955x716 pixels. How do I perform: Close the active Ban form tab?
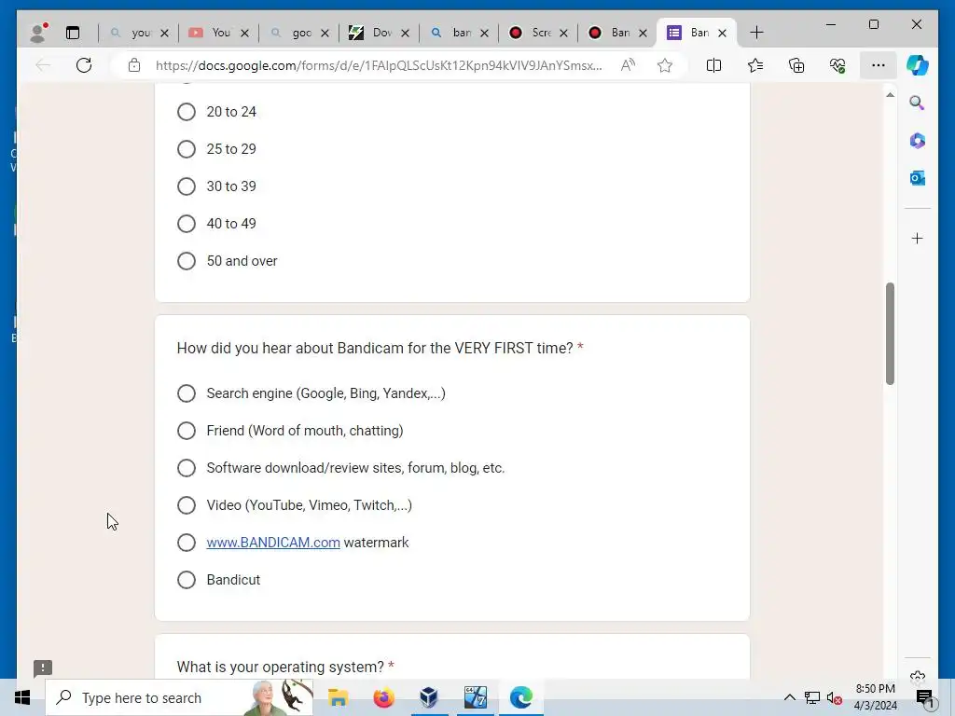point(723,33)
